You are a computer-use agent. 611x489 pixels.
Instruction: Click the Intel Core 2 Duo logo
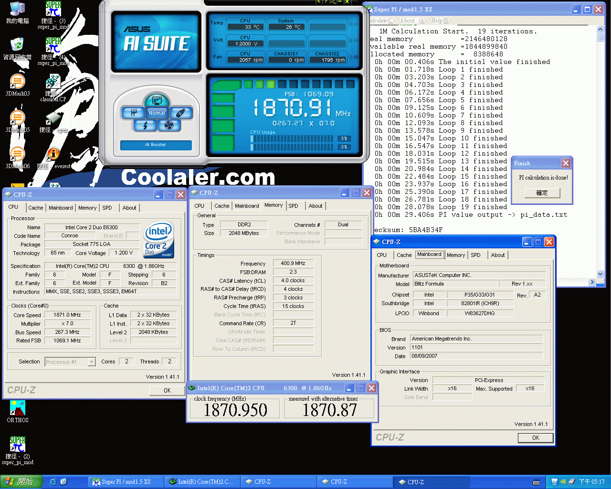point(158,240)
